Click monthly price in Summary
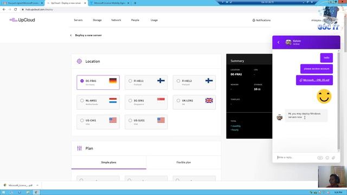Screen dimensions: 347x195 click(236, 126)
